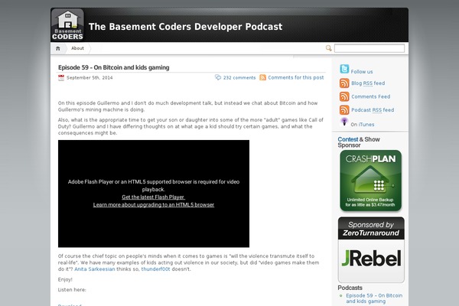Click Get the latest Flash Player
The height and width of the screenshot is (306, 459).
154,197
